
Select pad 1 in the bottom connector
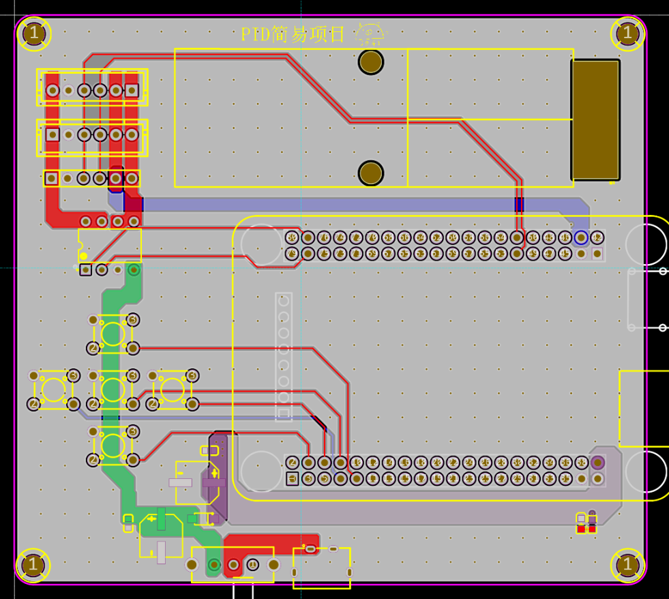252,566
